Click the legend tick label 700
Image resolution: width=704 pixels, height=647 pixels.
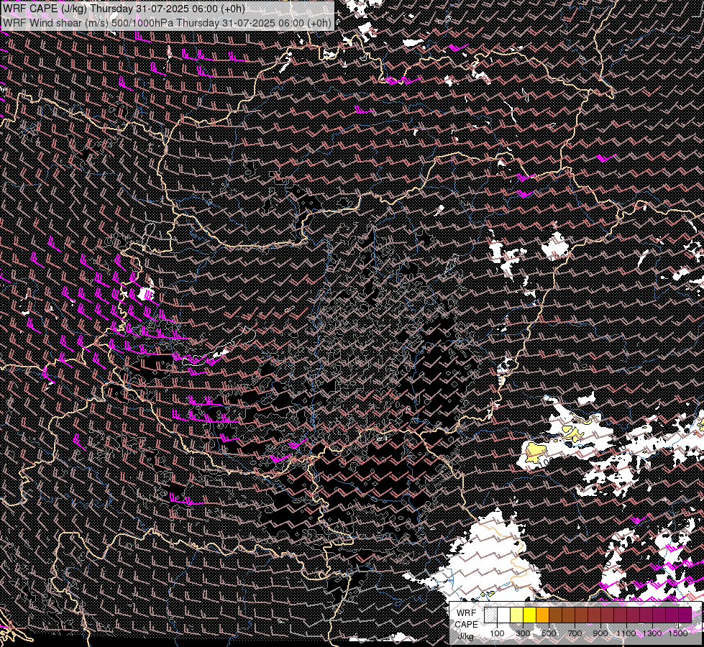pyautogui.click(x=575, y=633)
